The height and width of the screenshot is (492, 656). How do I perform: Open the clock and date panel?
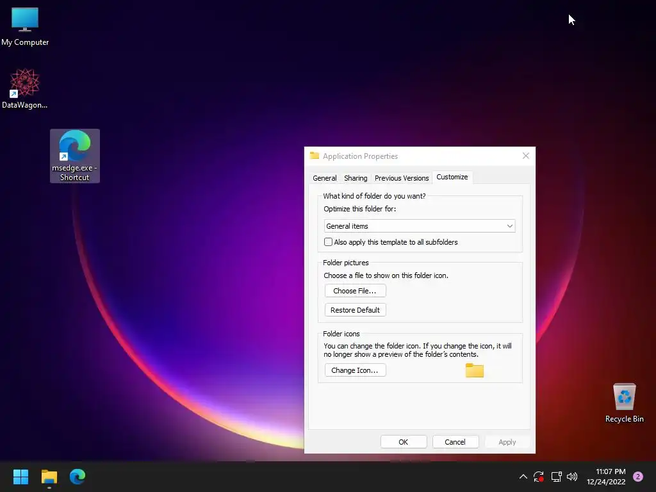pos(606,477)
